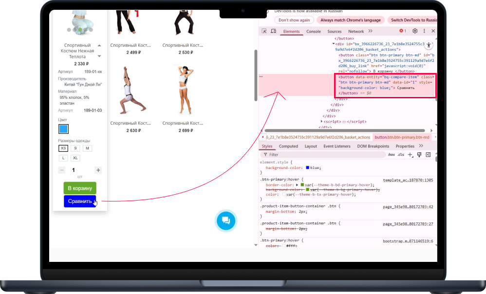The width and height of the screenshot is (486, 294).
Task: Expand the collapsed script node
Action: (x=322, y=121)
